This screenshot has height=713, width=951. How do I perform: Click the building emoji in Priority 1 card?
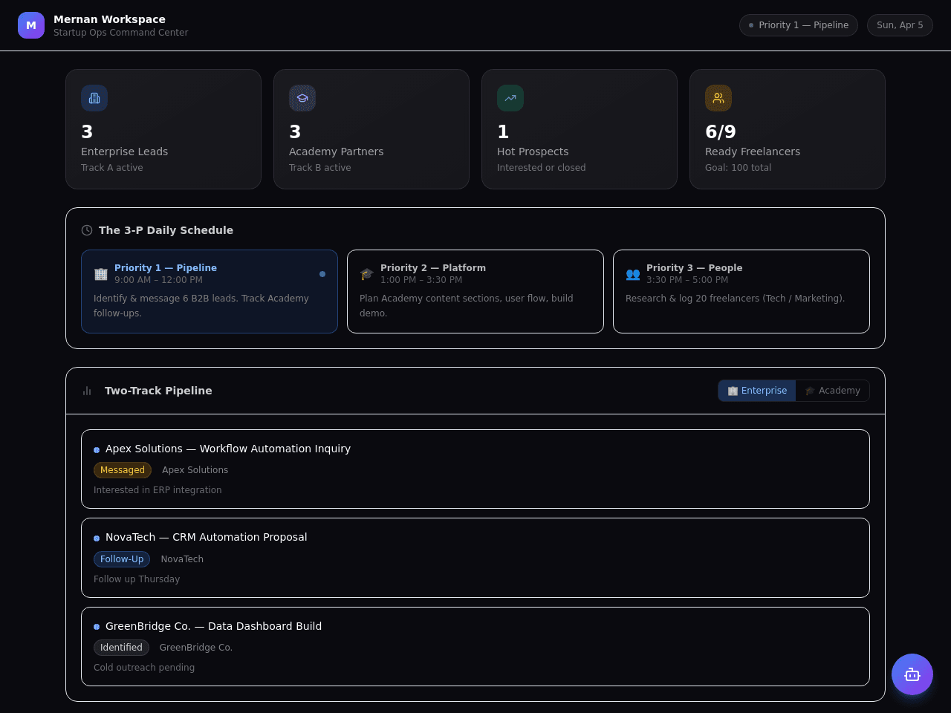(101, 274)
